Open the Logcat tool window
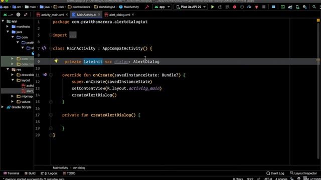Screen dimensions: 321x180 49,173
